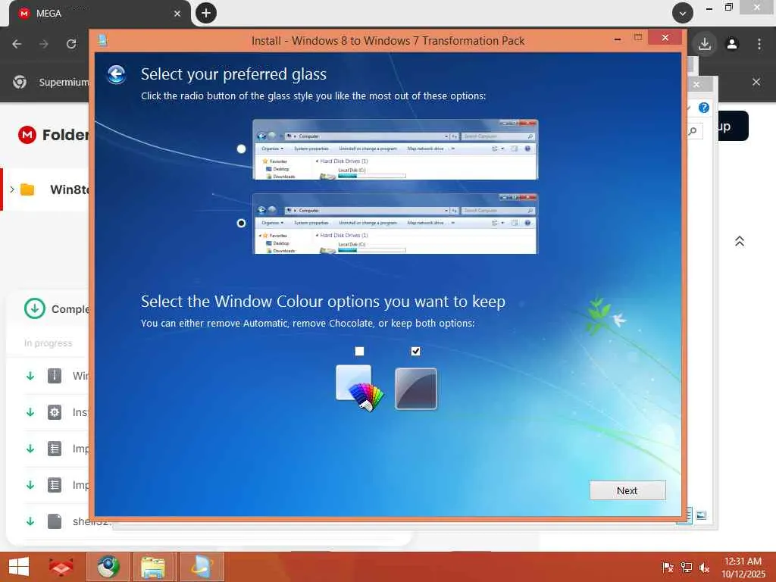This screenshot has height=582, width=776.
Task: Click the search magnifier in background window
Action: click(x=693, y=131)
